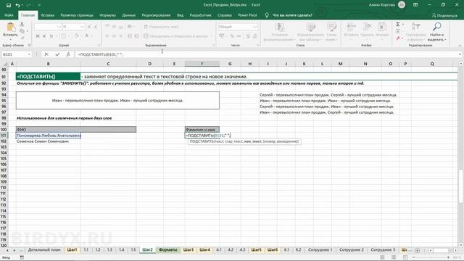Open the Файл menu tab

click(x=9, y=15)
